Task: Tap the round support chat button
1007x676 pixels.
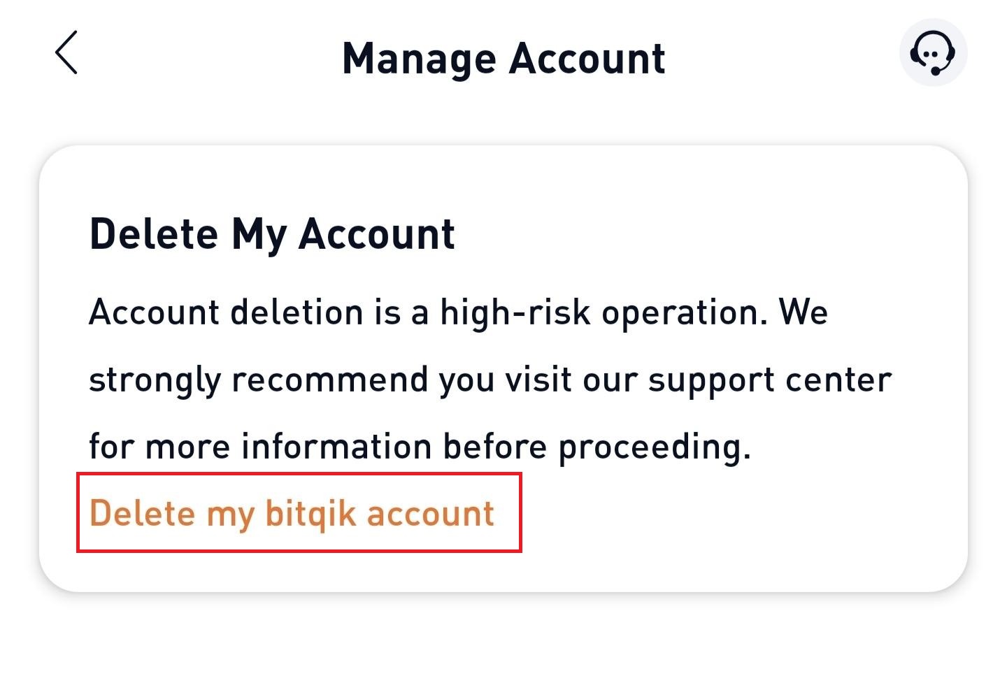Action: (933, 53)
